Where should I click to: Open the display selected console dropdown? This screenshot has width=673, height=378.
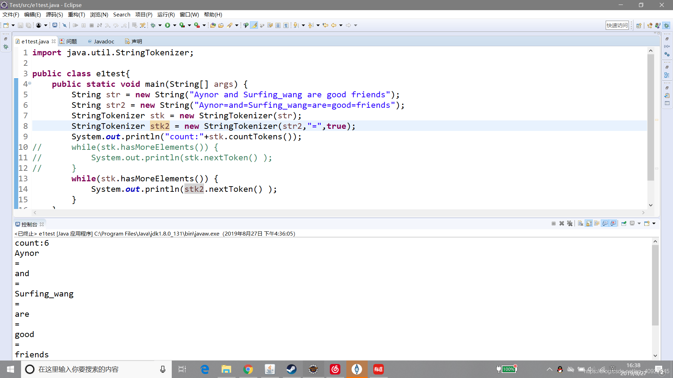pyautogui.click(x=639, y=223)
